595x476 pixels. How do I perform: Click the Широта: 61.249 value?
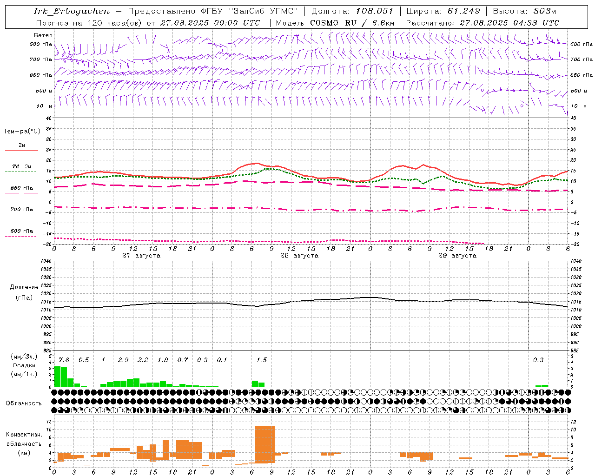coord(443,11)
